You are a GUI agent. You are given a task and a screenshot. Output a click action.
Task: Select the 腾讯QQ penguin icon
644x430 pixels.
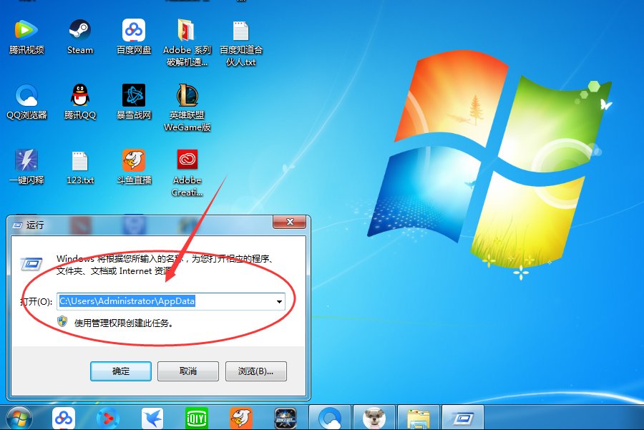tap(80, 95)
